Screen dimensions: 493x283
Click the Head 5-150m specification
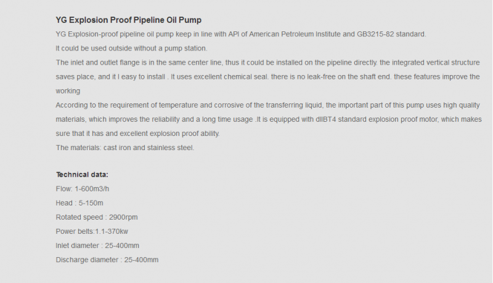click(x=79, y=203)
